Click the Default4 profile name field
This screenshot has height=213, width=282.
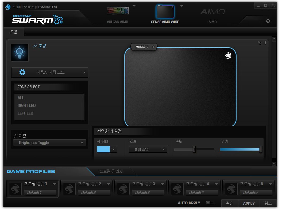pos(202,192)
